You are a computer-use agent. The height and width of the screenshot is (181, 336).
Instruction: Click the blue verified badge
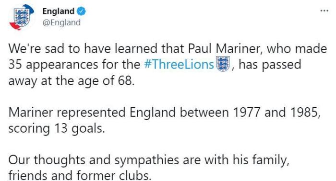pos(81,11)
